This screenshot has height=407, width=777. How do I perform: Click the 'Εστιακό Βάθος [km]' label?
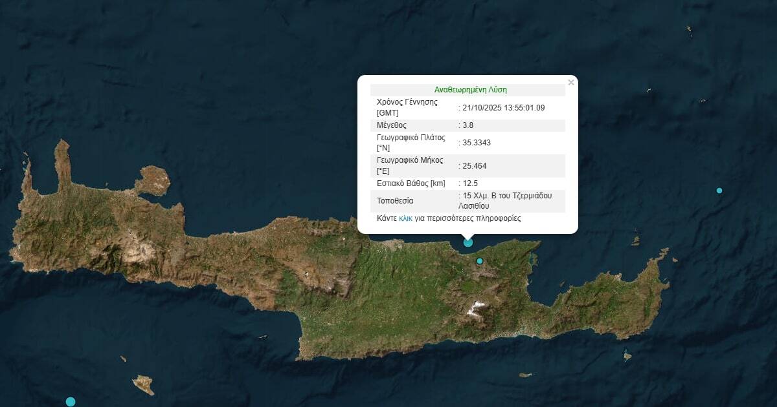411,183
